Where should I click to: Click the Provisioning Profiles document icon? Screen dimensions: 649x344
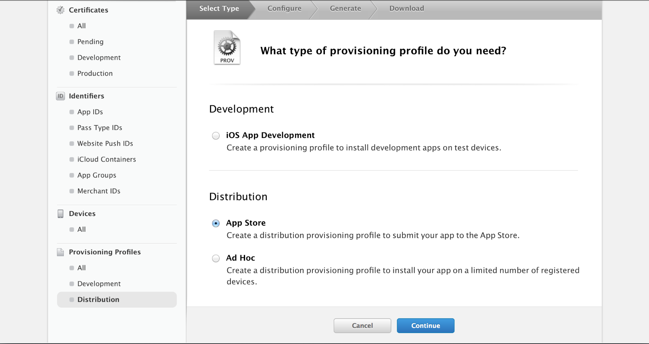(61, 252)
